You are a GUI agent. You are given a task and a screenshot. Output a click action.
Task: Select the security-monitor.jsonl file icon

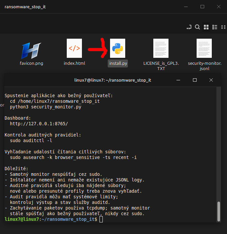tap(204, 48)
